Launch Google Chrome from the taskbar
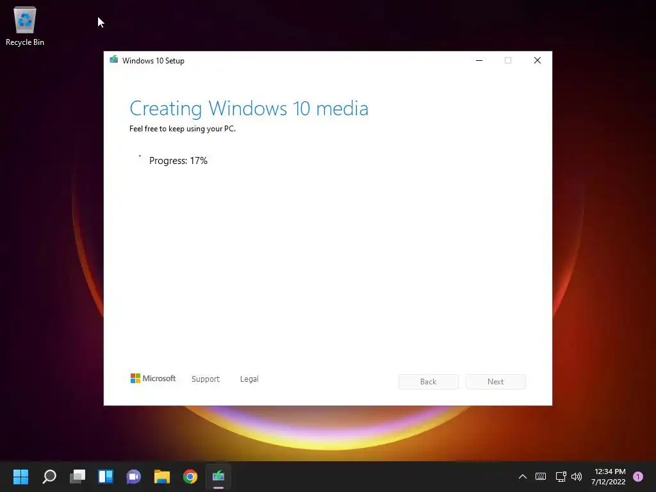 point(190,476)
